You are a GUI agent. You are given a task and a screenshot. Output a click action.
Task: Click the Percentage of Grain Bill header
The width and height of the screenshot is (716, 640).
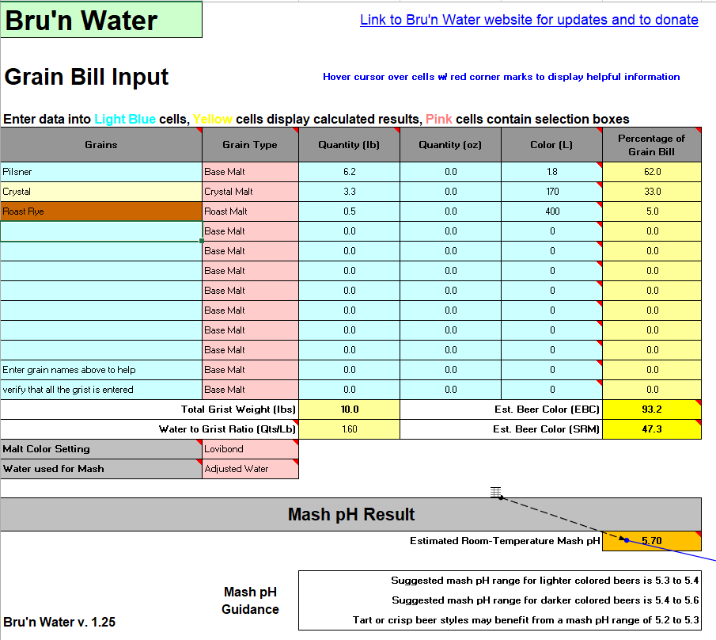tap(652, 145)
